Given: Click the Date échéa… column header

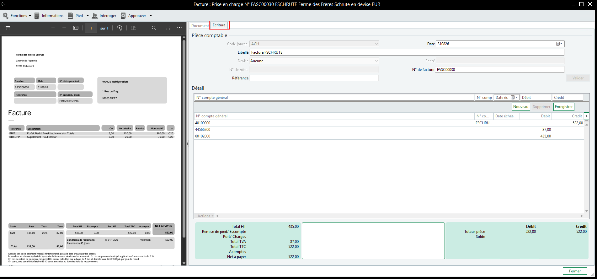Looking at the screenshot, I should (506, 116).
